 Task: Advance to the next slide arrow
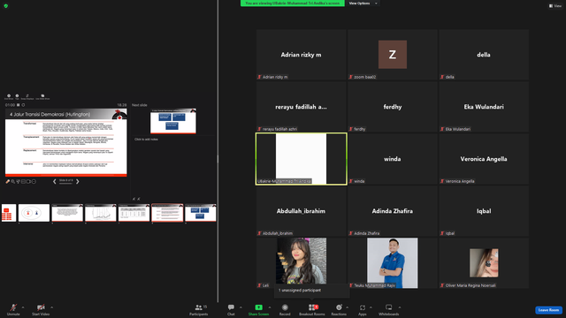click(77, 181)
